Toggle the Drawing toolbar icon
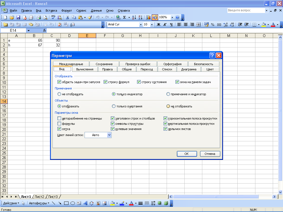The width and height of the screenshot is (283, 212). tap(155, 17)
